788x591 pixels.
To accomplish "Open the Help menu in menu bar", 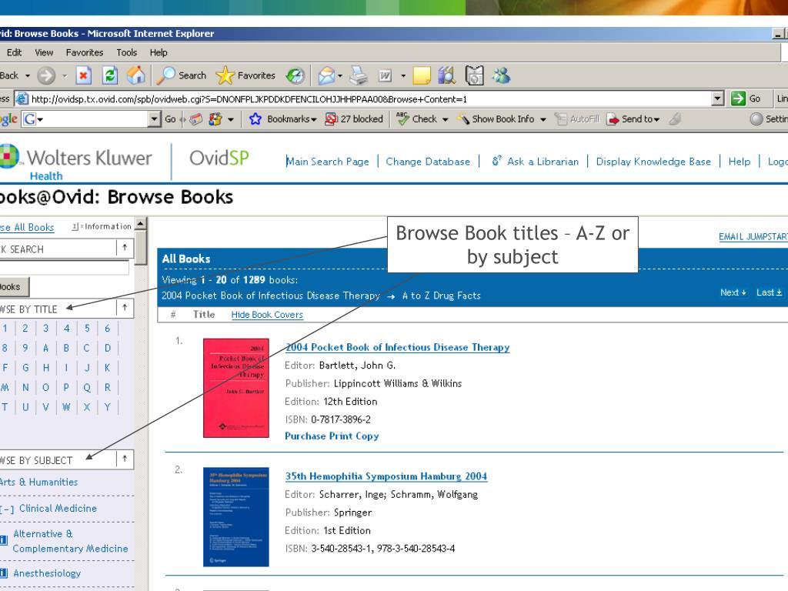I will (159, 52).
